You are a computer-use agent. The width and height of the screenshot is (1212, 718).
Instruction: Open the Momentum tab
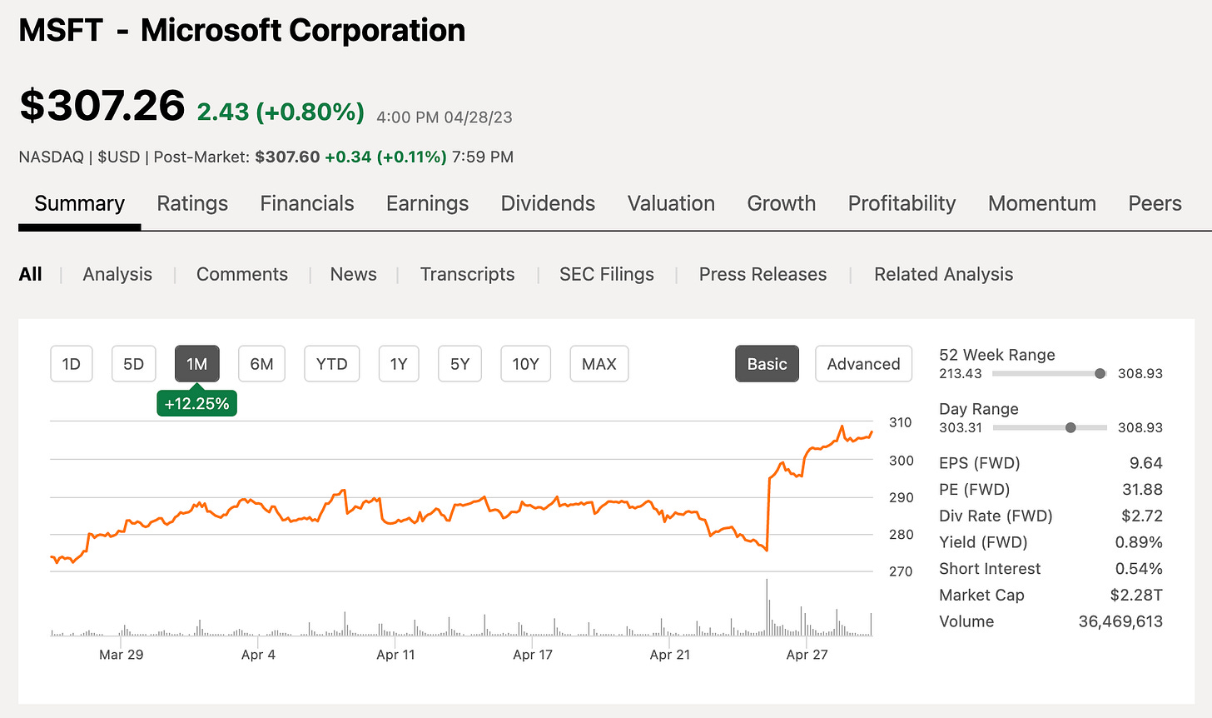point(1041,203)
